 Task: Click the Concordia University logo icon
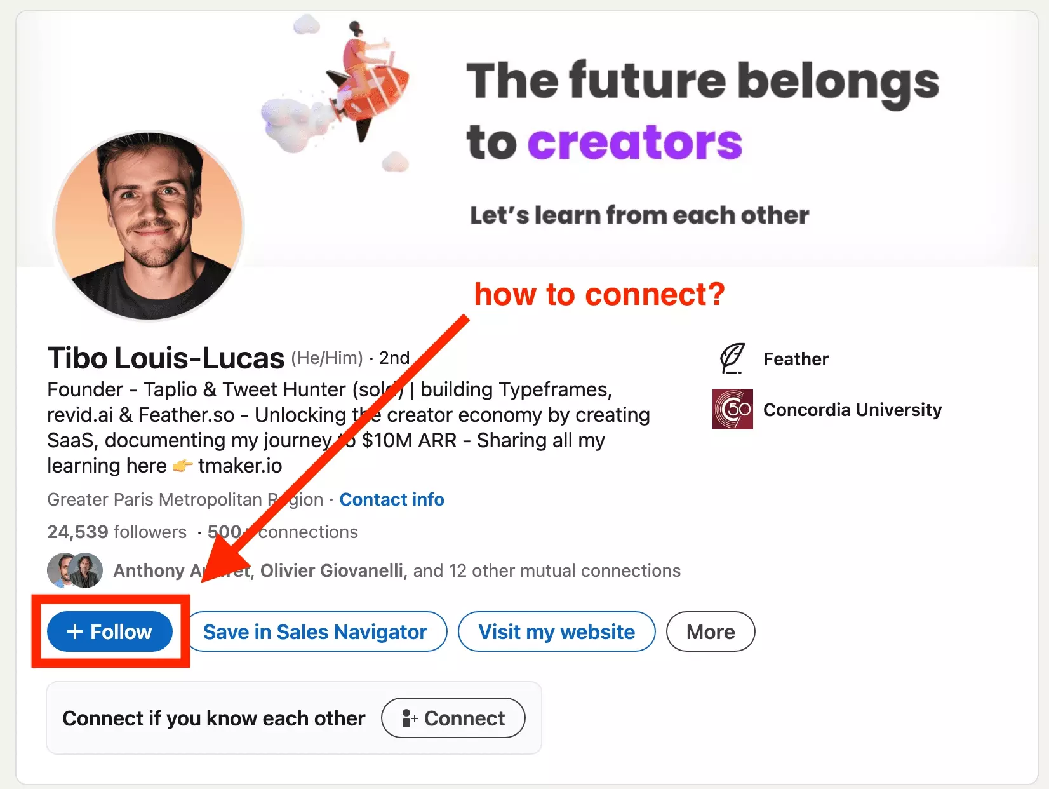732,409
